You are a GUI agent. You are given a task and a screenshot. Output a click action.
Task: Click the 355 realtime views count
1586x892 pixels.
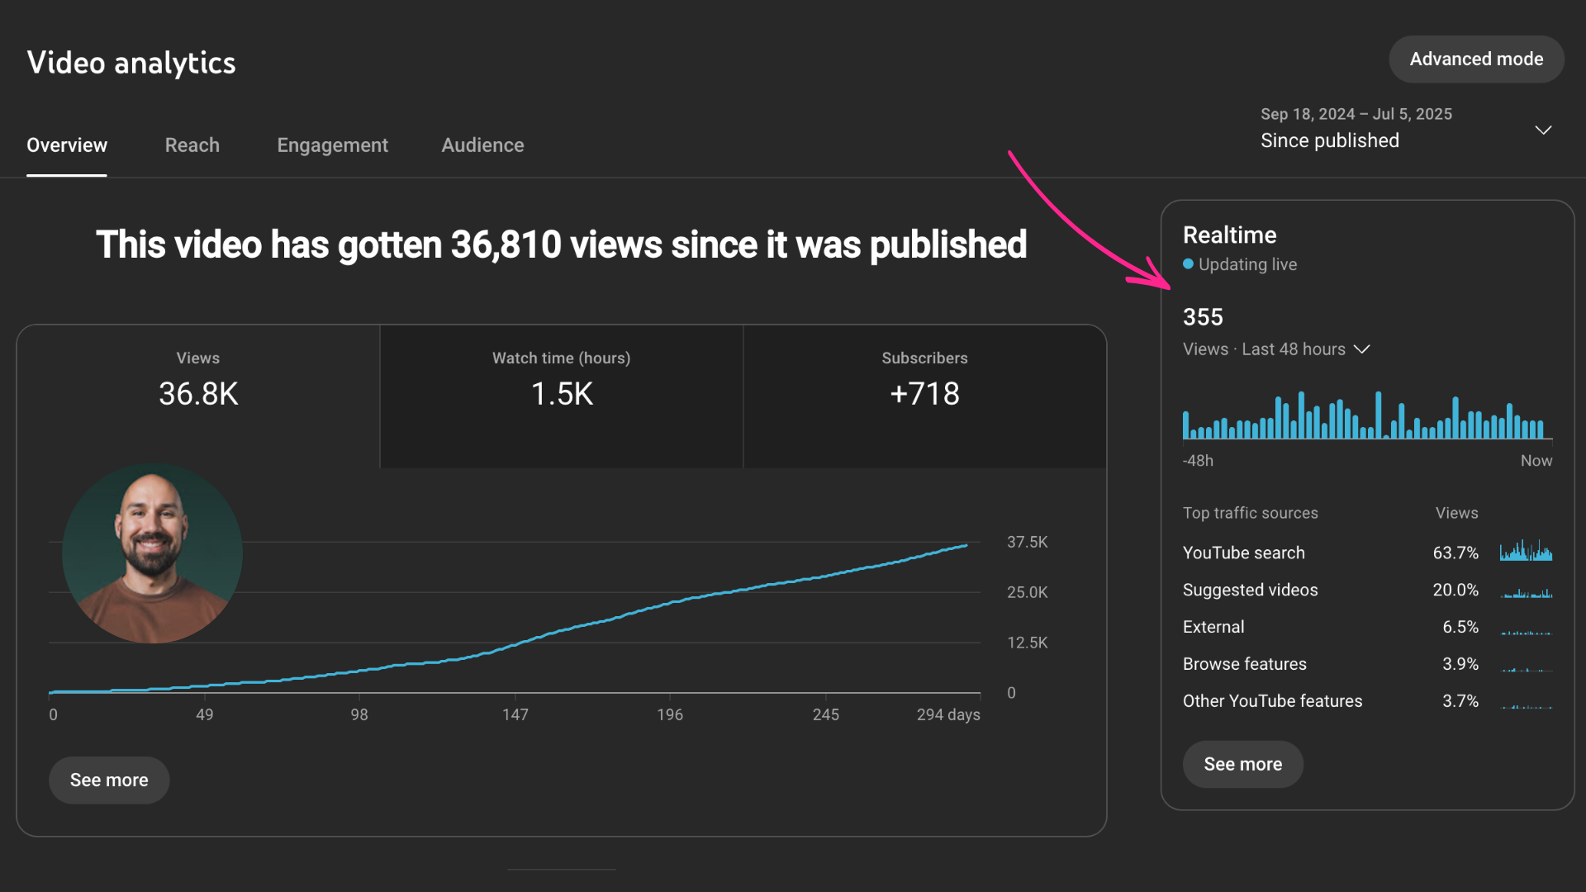(x=1203, y=317)
